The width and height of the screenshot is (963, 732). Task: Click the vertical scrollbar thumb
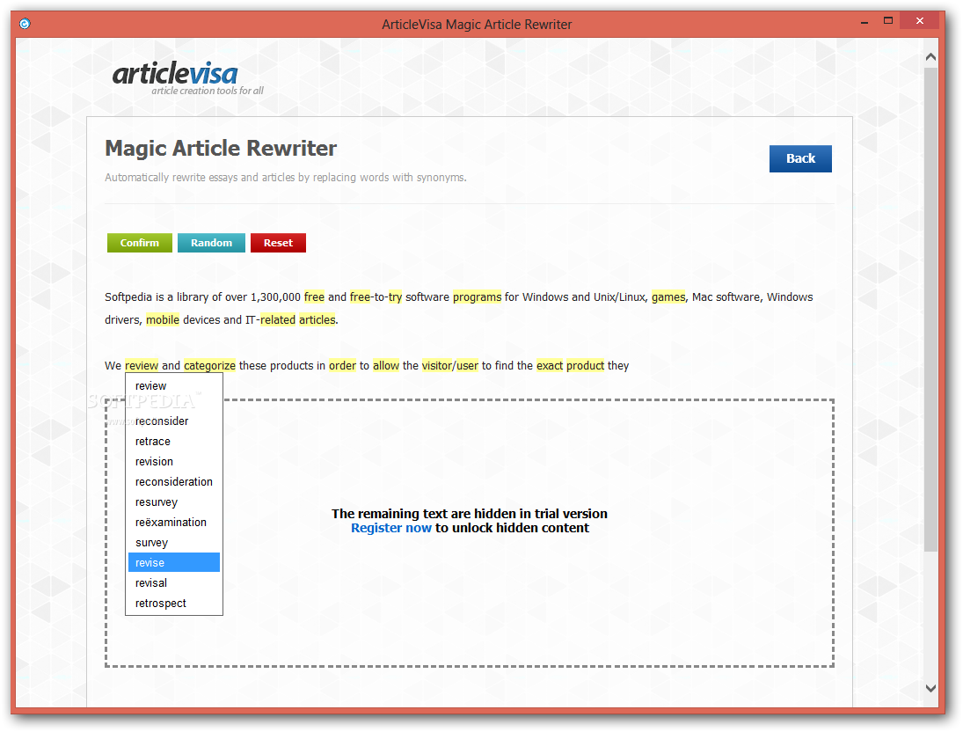930,309
